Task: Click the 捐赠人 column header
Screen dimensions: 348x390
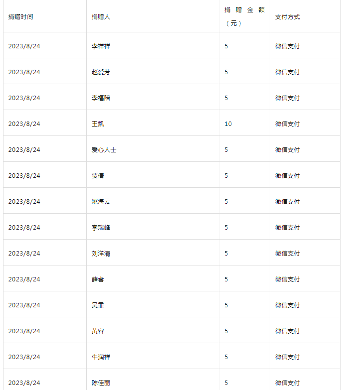Action: [101, 17]
